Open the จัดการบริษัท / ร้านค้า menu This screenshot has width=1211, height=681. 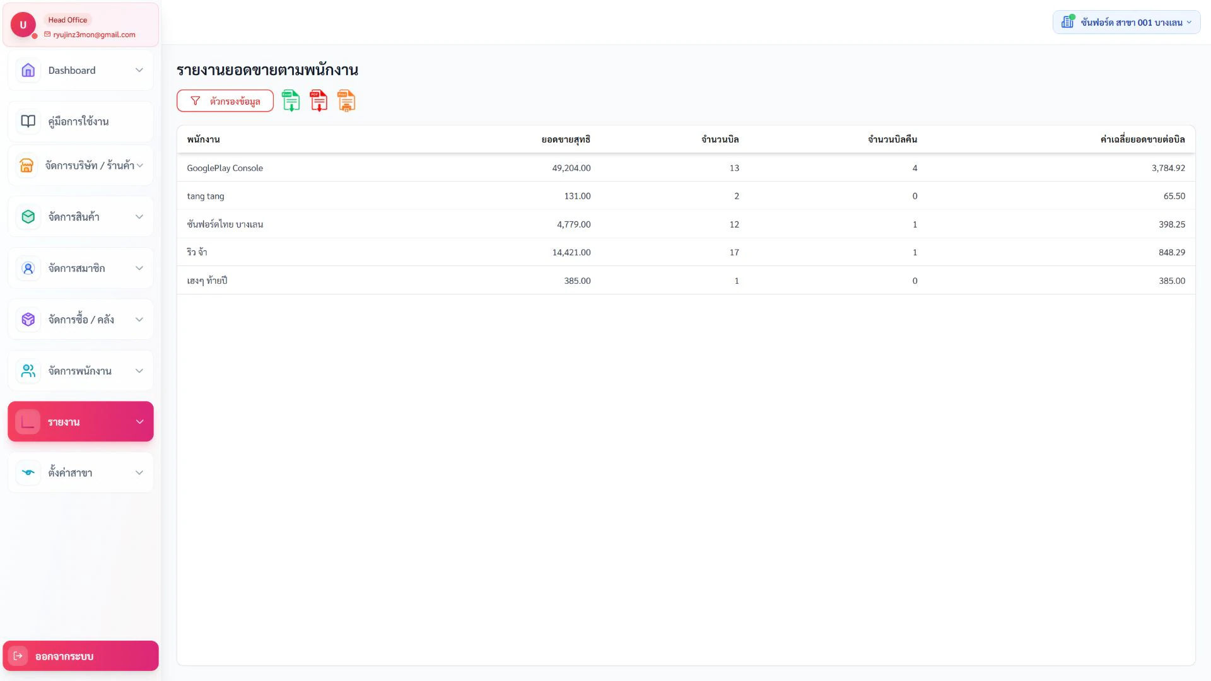[81, 165]
